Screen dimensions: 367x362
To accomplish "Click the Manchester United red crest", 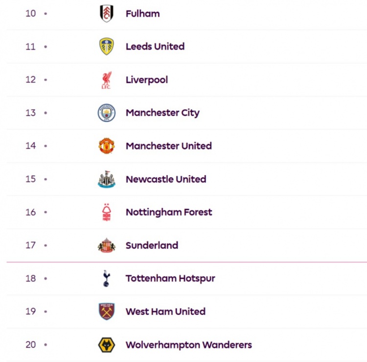I will tap(107, 146).
